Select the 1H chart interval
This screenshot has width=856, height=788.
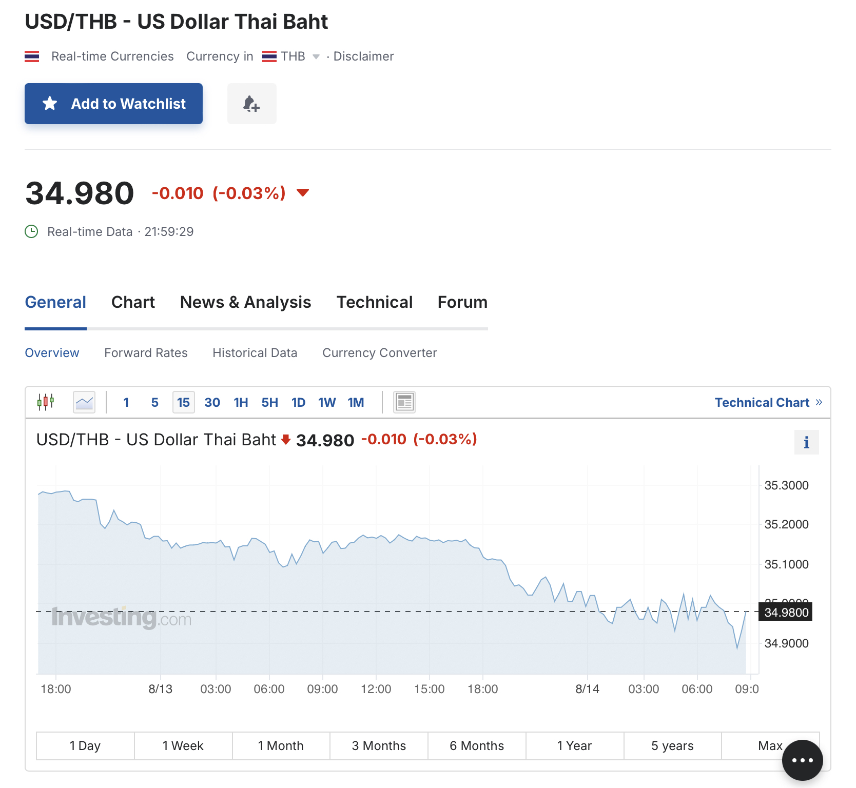[241, 402]
